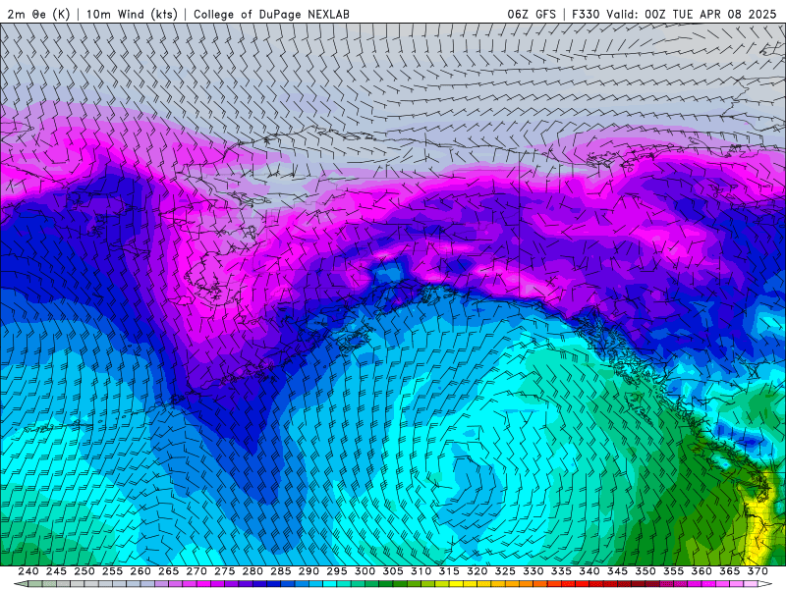Screen dimensions: 786x589
Task: Click the '06Z GFS' model run label
Action: pyautogui.click(x=532, y=14)
